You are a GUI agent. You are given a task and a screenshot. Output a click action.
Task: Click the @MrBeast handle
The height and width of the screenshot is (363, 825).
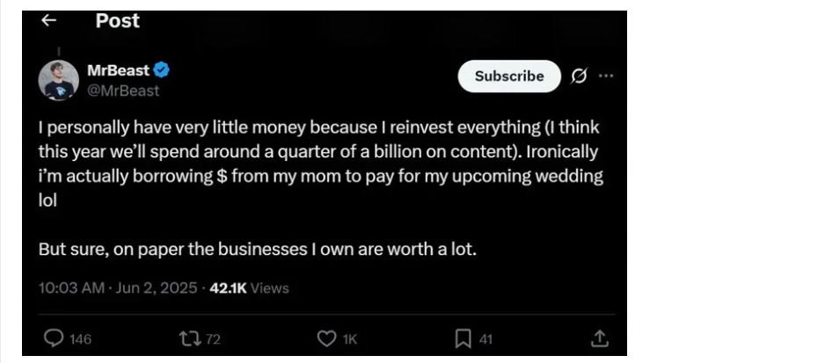coord(123,91)
